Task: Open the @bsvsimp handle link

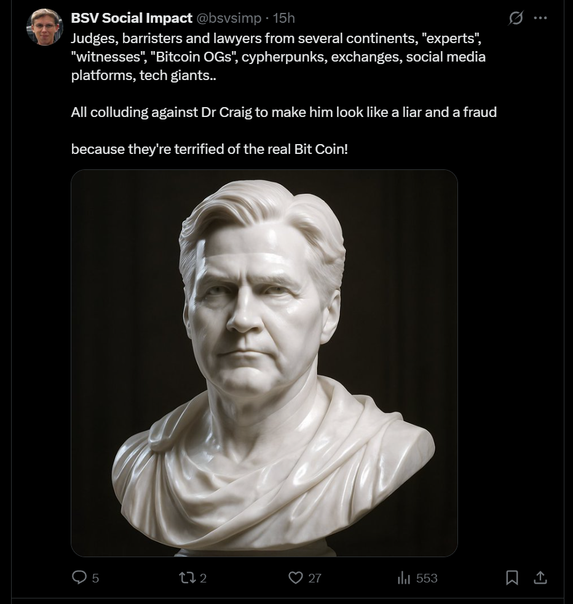Action: coord(229,18)
